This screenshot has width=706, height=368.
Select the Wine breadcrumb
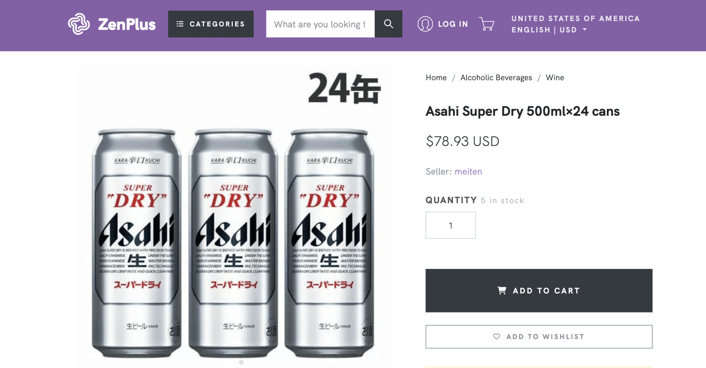555,78
